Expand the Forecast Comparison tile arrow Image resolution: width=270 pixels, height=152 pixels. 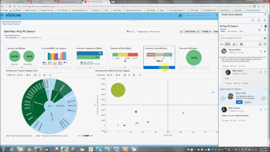tap(90, 68)
